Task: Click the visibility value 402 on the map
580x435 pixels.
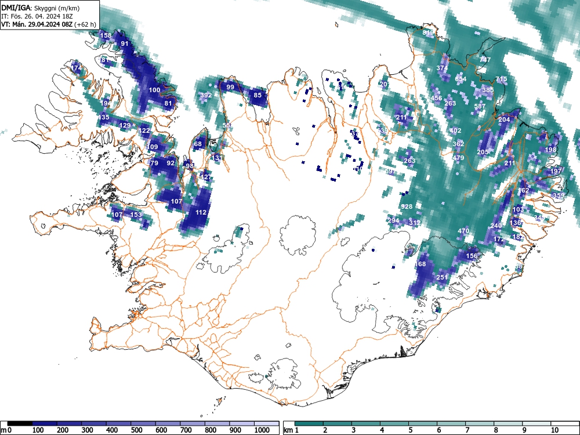Action: coord(455,130)
